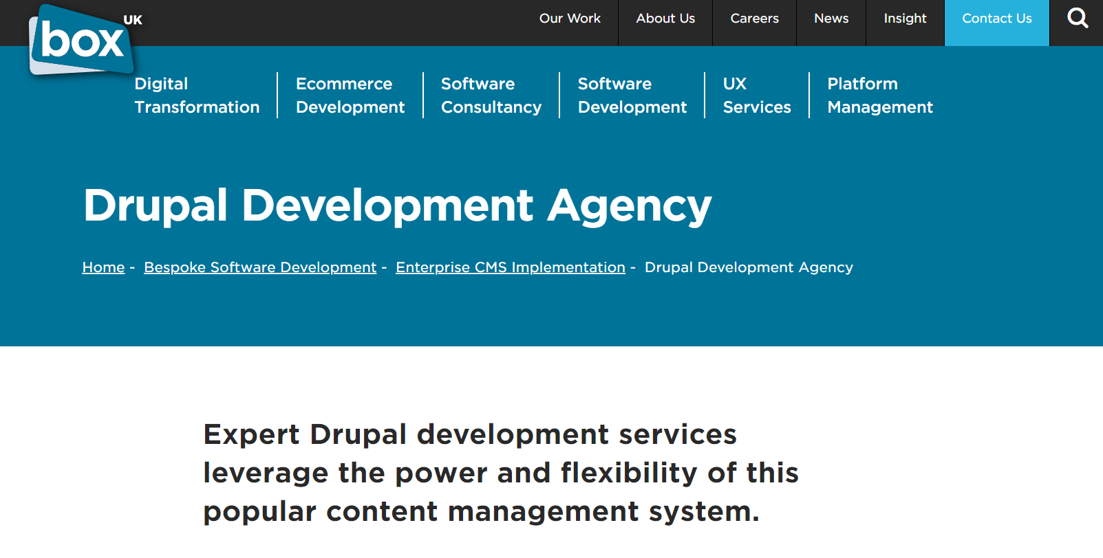Open the search magnifier icon
Image resolution: width=1103 pixels, height=558 pixels.
1077,19
